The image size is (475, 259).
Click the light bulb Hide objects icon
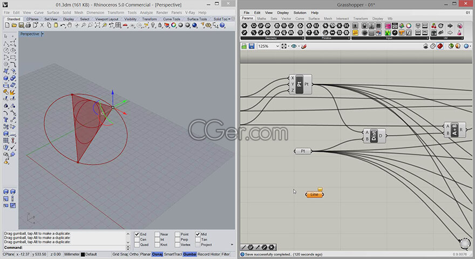pyautogui.click(x=153, y=25)
